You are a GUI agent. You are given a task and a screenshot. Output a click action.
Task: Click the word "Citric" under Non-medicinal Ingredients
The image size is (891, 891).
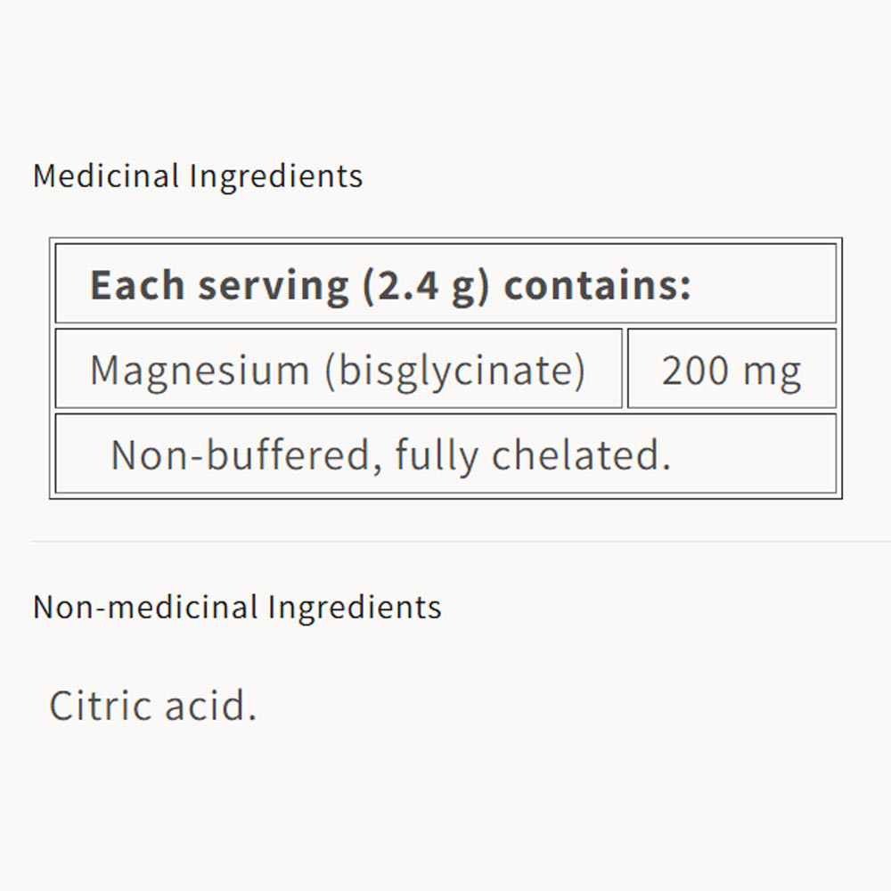pos(100,706)
